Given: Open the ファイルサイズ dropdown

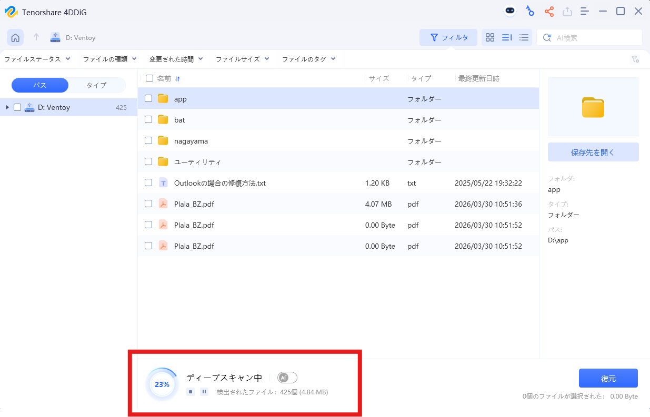Looking at the screenshot, I should click(x=242, y=59).
